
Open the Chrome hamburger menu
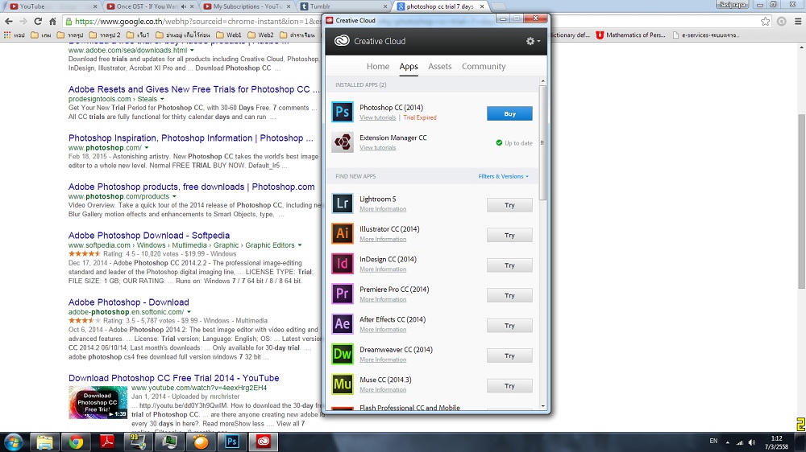pos(798,21)
